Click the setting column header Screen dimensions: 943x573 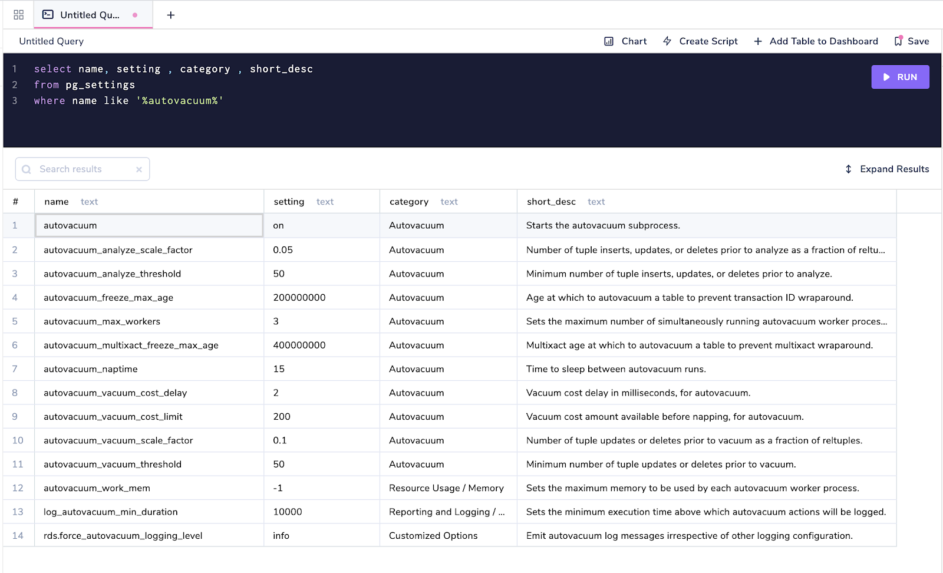tap(289, 202)
